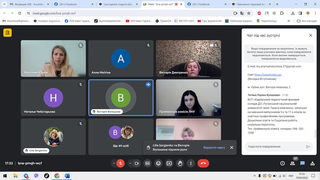Image resolution: width=320 pixels, height=180 pixels.
Task: Bookmark this page with the star
Action: point(249,13)
